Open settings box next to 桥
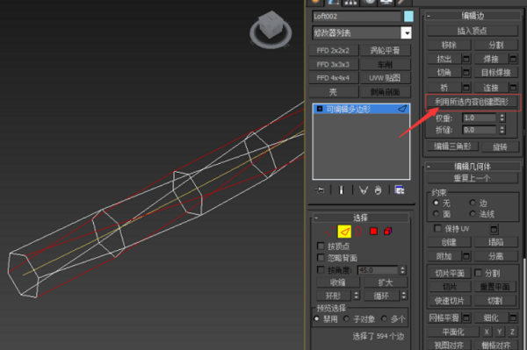 466,87
